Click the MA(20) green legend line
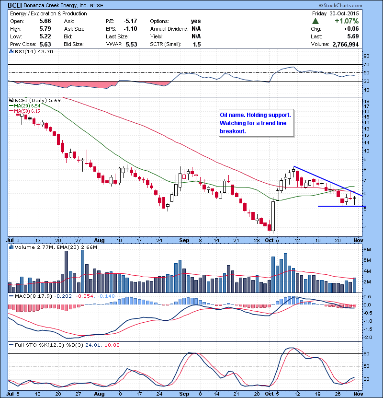The height and width of the screenshot is (398, 383). click(x=11, y=106)
